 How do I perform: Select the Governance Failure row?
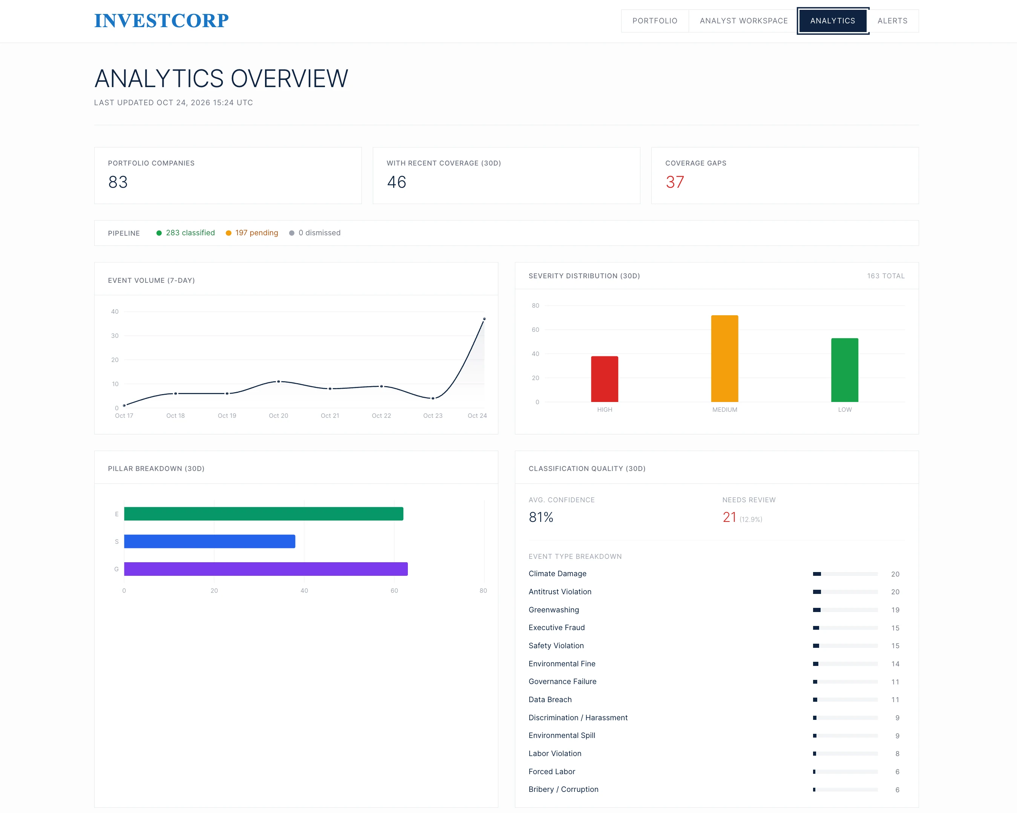[x=717, y=682]
